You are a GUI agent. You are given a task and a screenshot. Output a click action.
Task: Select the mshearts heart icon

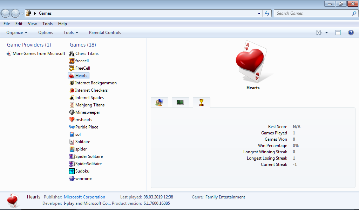[72, 119]
